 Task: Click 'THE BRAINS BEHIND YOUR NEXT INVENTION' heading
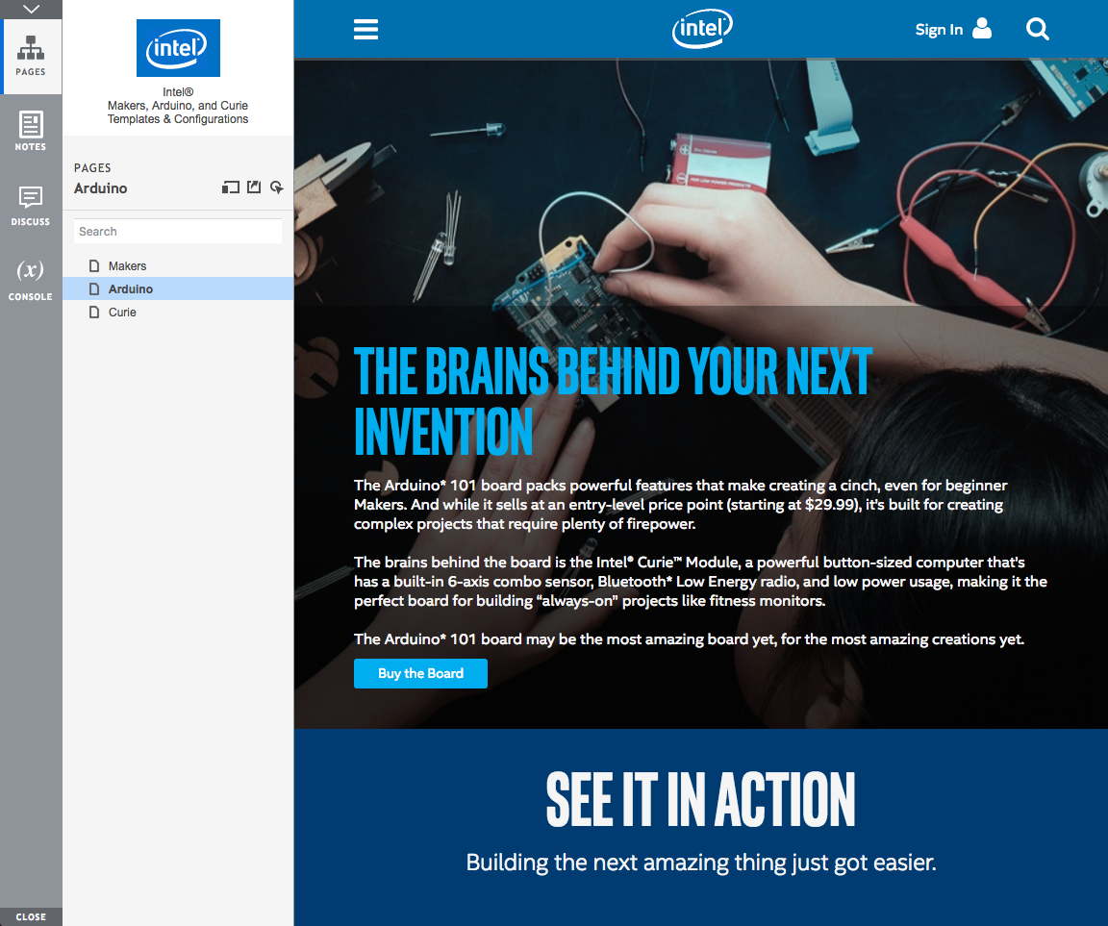click(614, 400)
